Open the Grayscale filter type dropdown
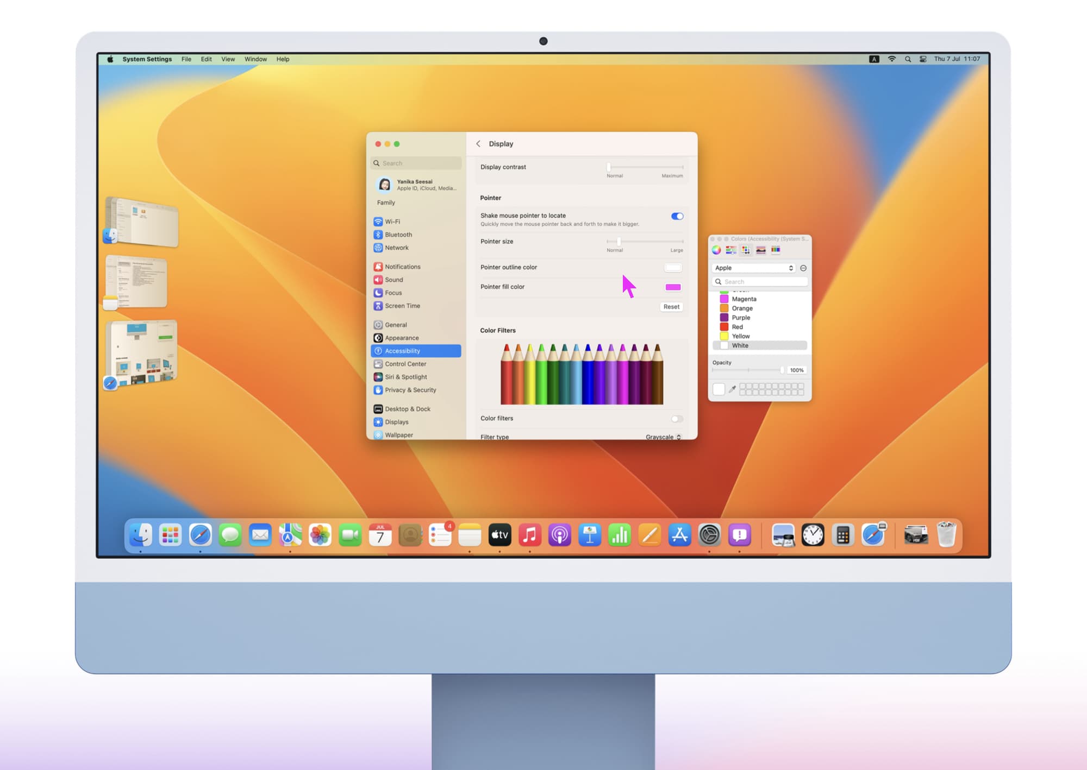Image resolution: width=1087 pixels, height=770 pixels. point(663,437)
